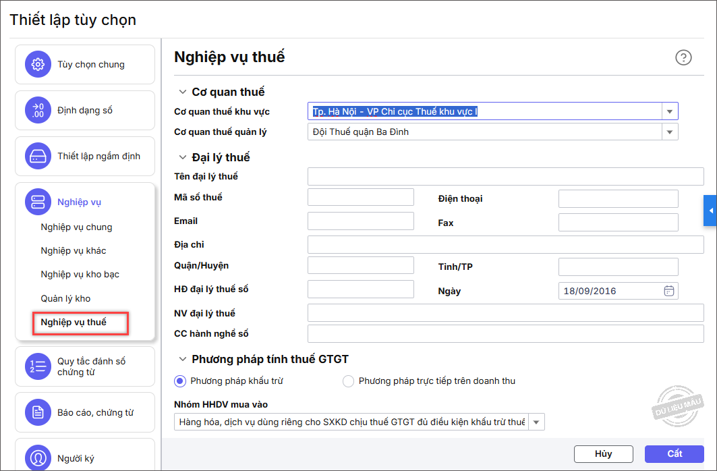Click the Tùy chọn chung gear icon
This screenshot has height=471, width=717.
(38, 65)
